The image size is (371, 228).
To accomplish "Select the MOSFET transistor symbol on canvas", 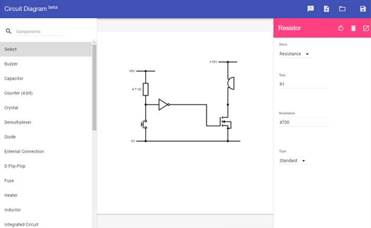I will 225,122.
